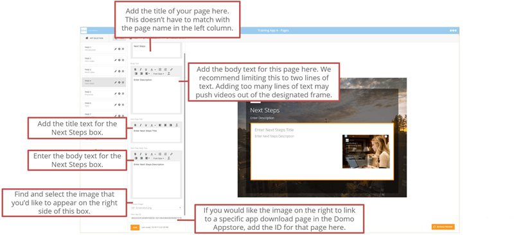Toggle Italic in Next Step Title toolbar
The height and width of the screenshot is (235, 514).
(141, 125)
